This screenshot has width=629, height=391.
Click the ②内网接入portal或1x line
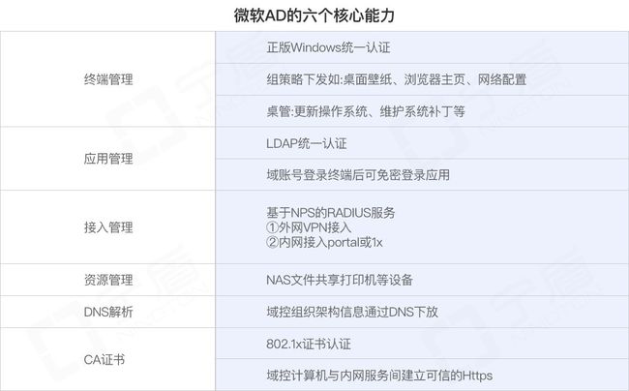(324, 242)
